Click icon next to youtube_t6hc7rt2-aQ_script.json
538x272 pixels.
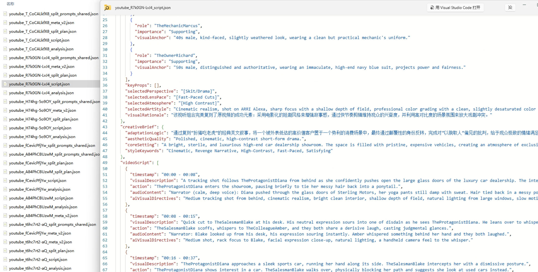(5, 260)
